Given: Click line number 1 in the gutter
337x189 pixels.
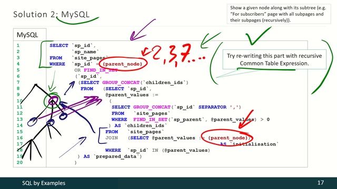Looking at the screenshot, I should [x=18, y=46].
